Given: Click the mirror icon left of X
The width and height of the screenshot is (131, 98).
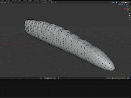Looking at the screenshot, I should (x=118, y=4).
